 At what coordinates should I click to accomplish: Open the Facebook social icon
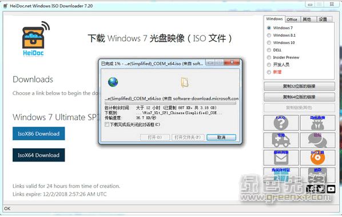click(310, 189)
